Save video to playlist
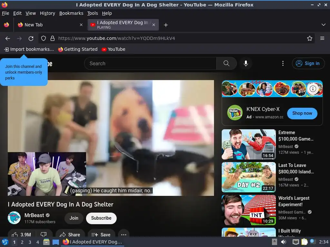 pyautogui.click(x=101, y=234)
